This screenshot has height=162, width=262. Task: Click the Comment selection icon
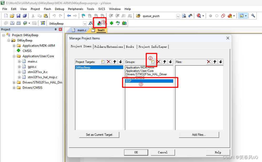click(124, 16)
